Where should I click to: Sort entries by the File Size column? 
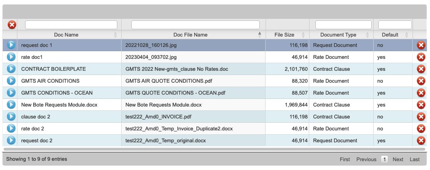coord(284,35)
